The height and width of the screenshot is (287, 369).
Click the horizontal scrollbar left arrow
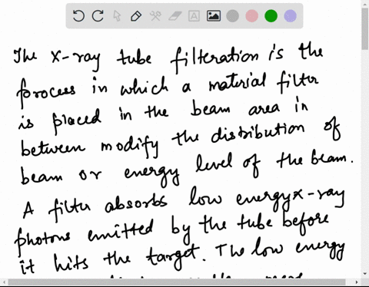[4, 282]
